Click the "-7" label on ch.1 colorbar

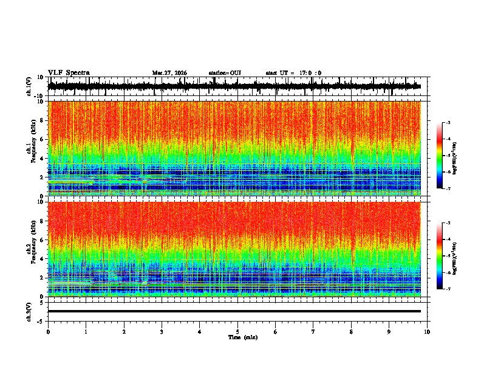448,188
